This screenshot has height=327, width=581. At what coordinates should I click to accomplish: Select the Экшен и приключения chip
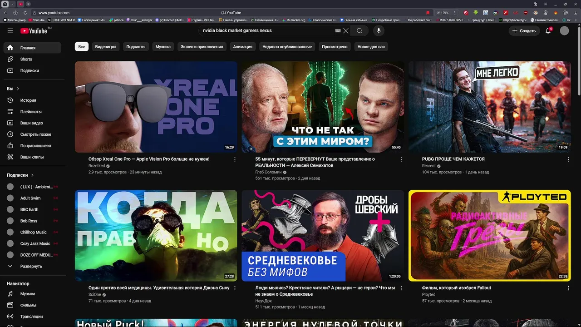[x=202, y=46]
